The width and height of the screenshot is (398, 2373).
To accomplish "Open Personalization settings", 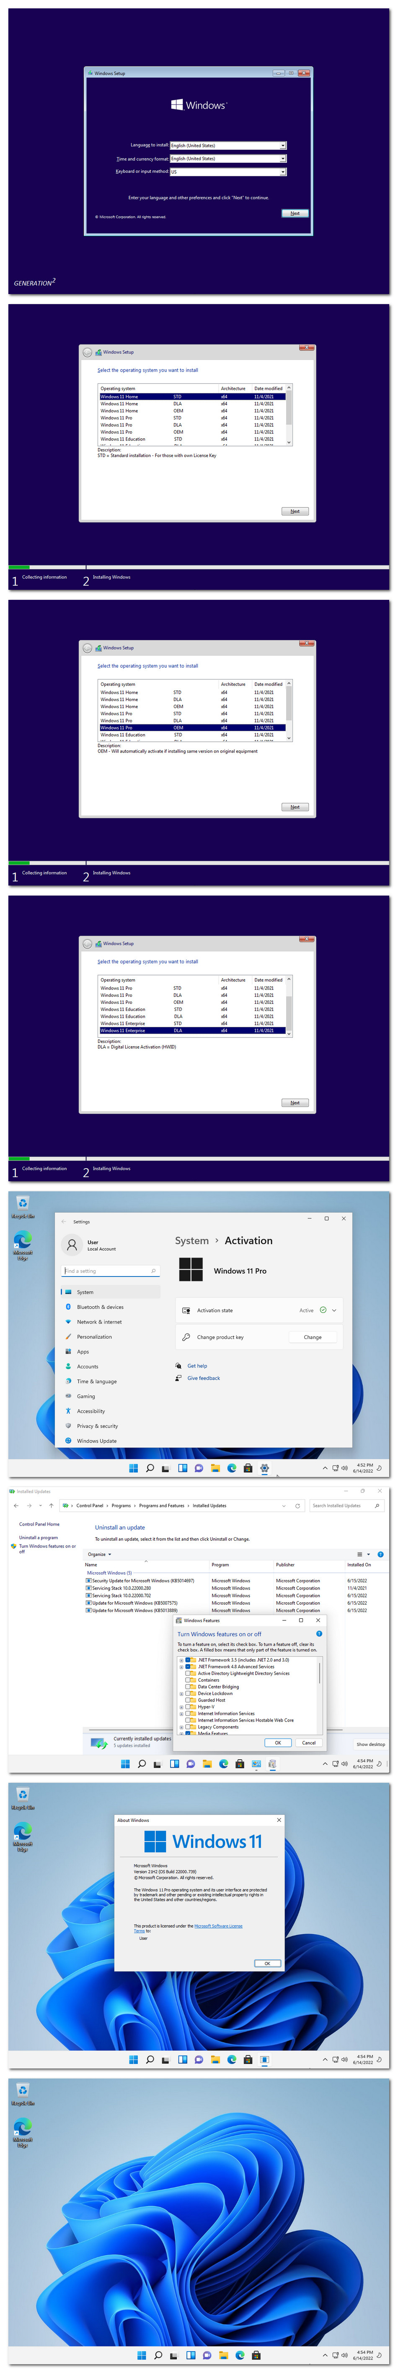I will (x=110, y=1336).
